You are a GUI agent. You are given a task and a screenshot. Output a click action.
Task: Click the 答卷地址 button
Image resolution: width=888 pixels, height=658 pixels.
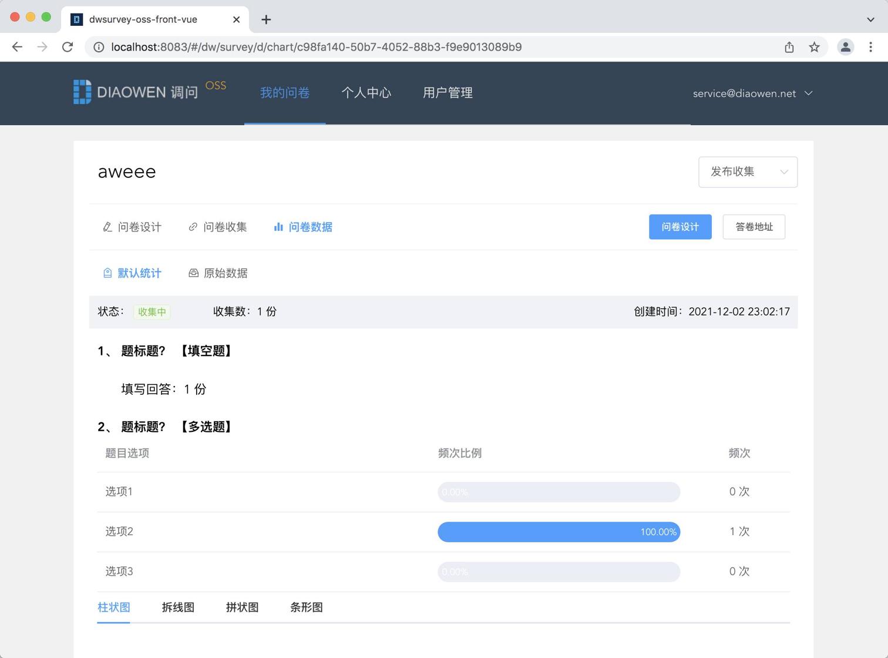point(754,227)
